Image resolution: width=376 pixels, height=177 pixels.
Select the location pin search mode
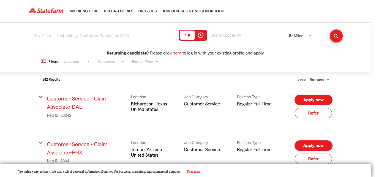point(187,35)
